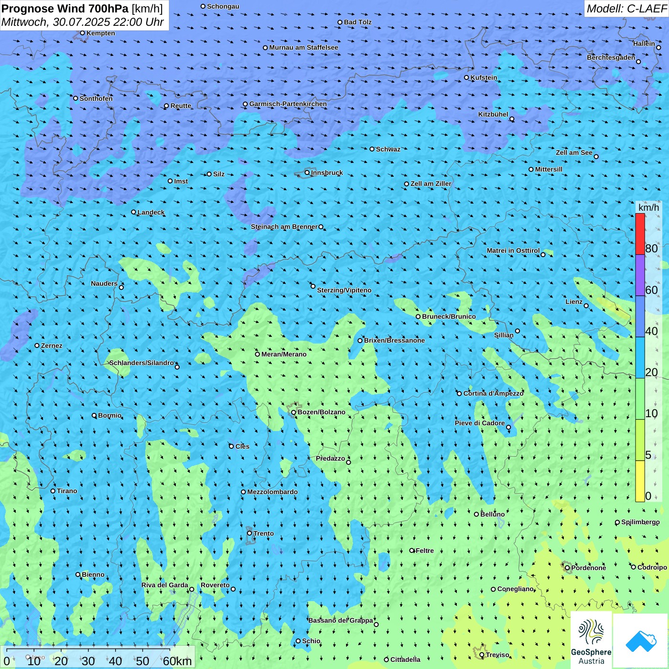
Task: Click the Schongau location dot
Action: coord(203,6)
